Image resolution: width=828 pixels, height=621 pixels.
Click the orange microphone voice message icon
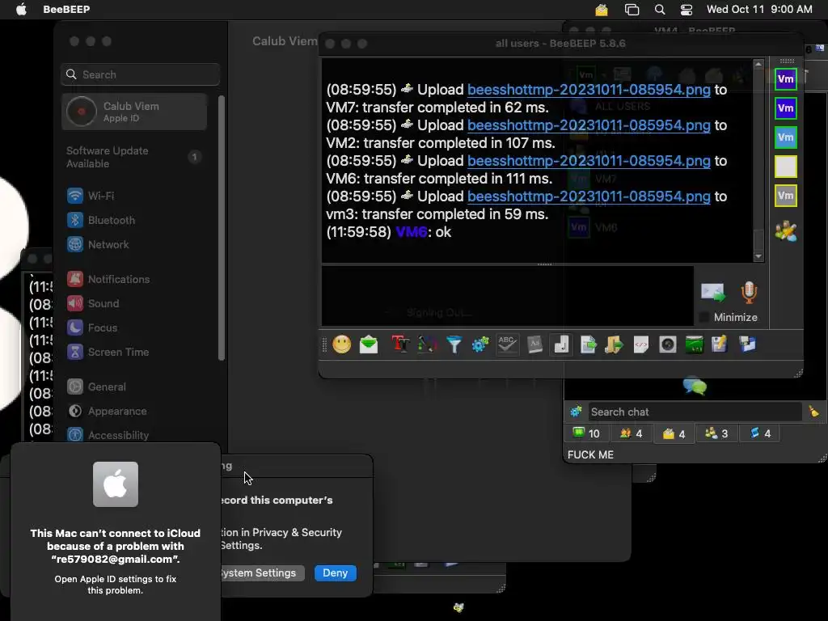point(749,292)
